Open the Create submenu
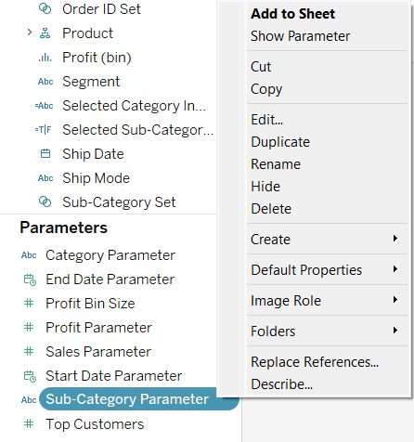Image resolution: width=414 pixels, height=442 pixels. click(324, 239)
